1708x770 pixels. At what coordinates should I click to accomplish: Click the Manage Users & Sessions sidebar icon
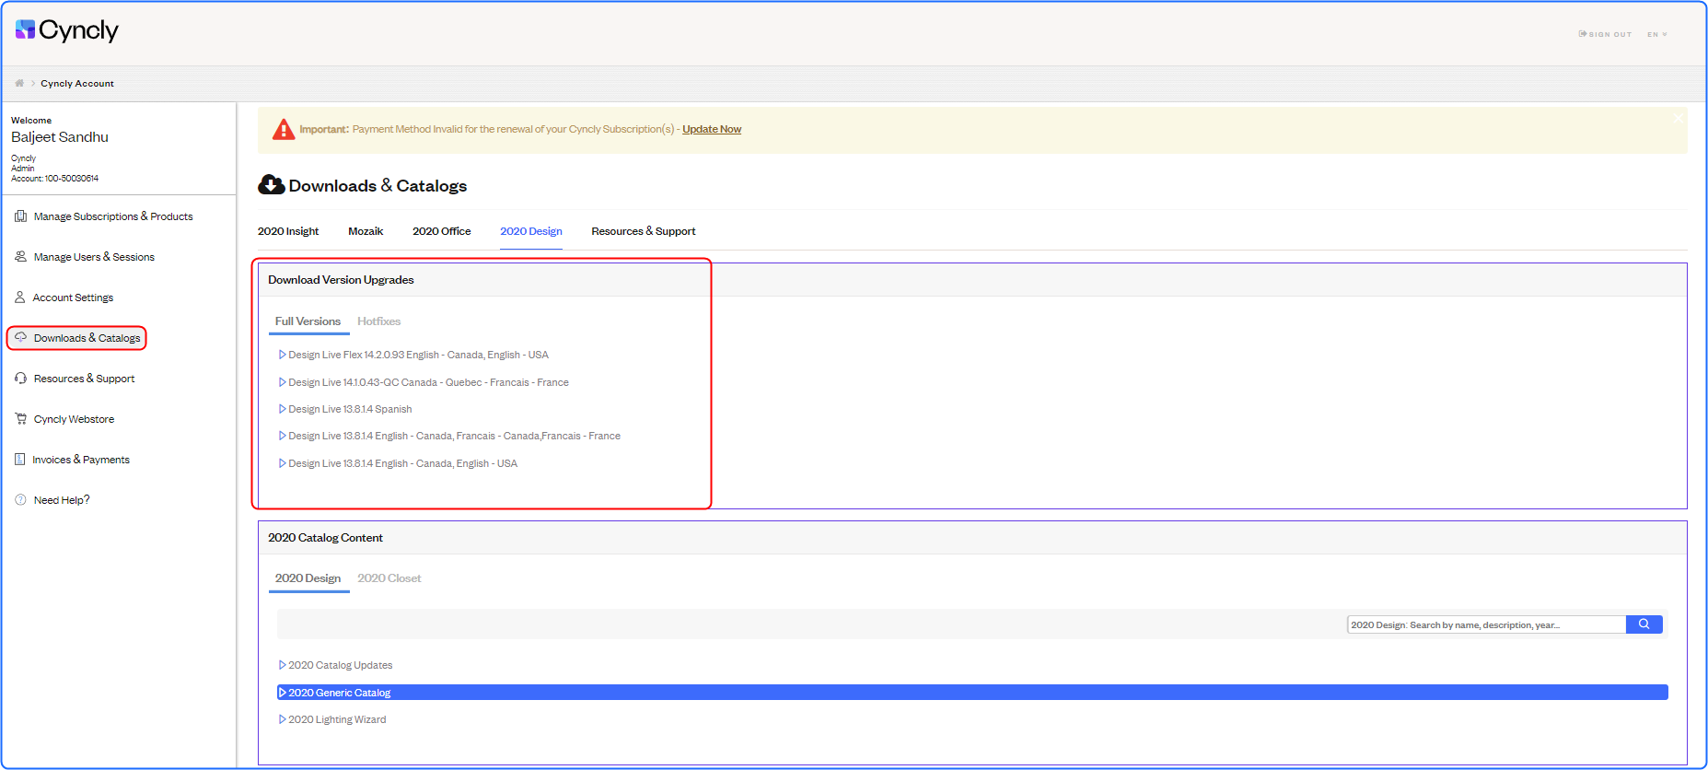pyautogui.click(x=20, y=257)
